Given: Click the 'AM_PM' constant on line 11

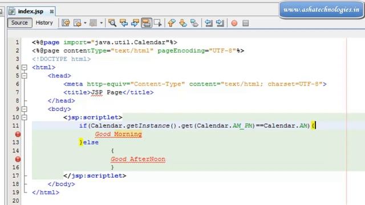Looking at the screenshot, I should click(x=242, y=126).
